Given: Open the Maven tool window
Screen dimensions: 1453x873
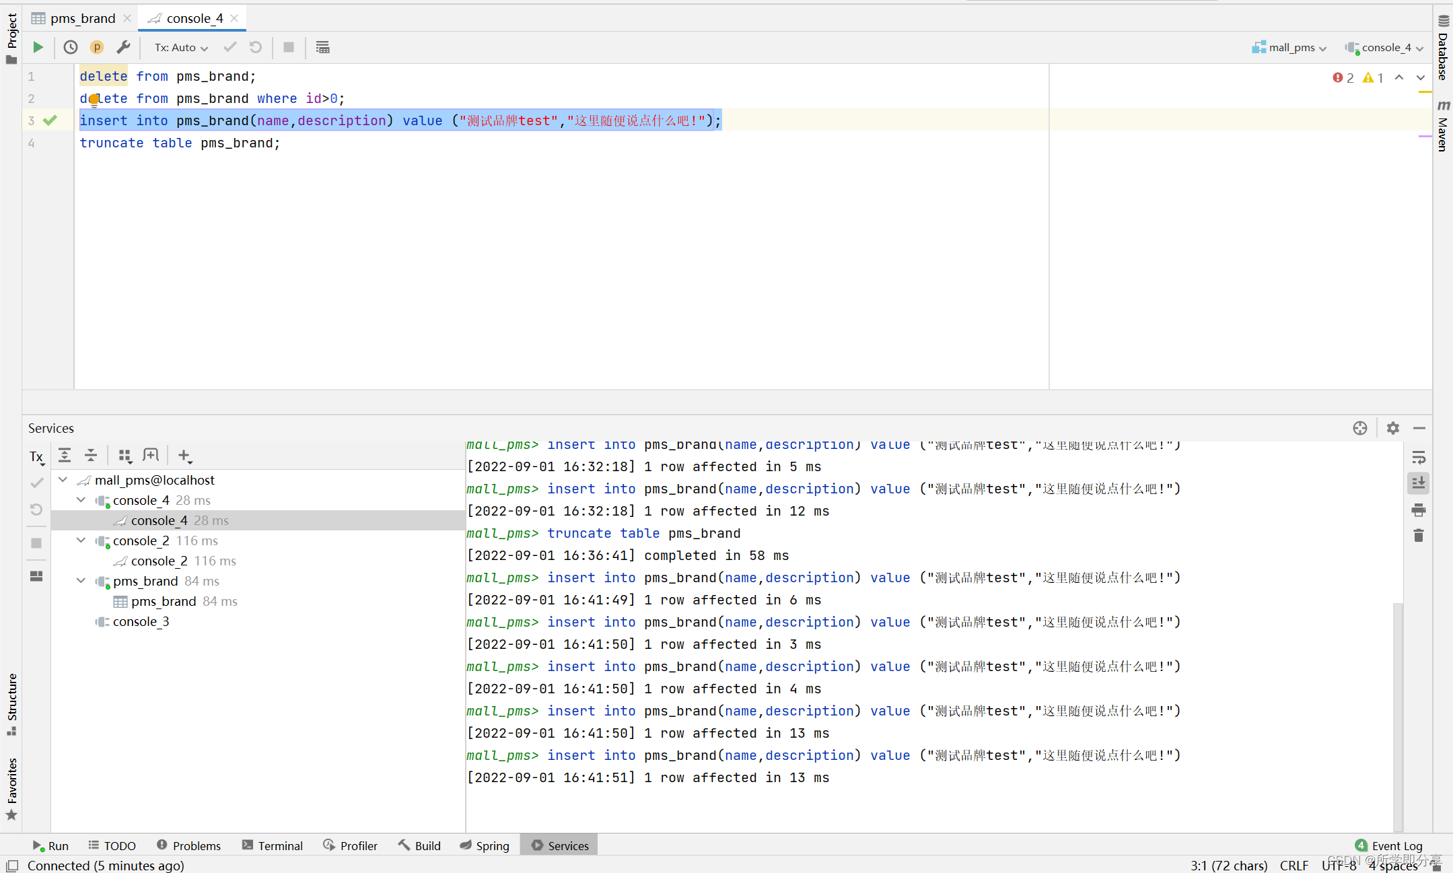Looking at the screenshot, I should point(1442,132).
